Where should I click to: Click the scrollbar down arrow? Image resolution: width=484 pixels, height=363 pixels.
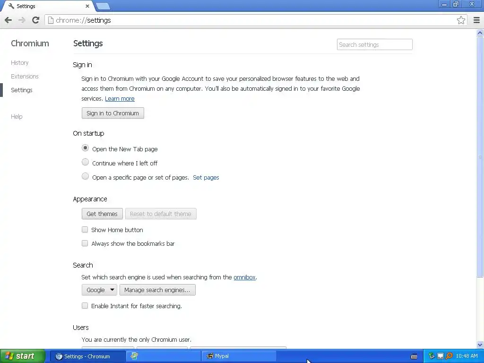pos(480,345)
